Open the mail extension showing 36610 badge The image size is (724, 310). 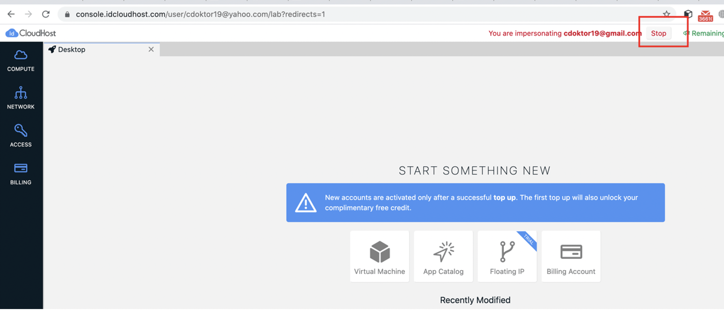point(705,14)
